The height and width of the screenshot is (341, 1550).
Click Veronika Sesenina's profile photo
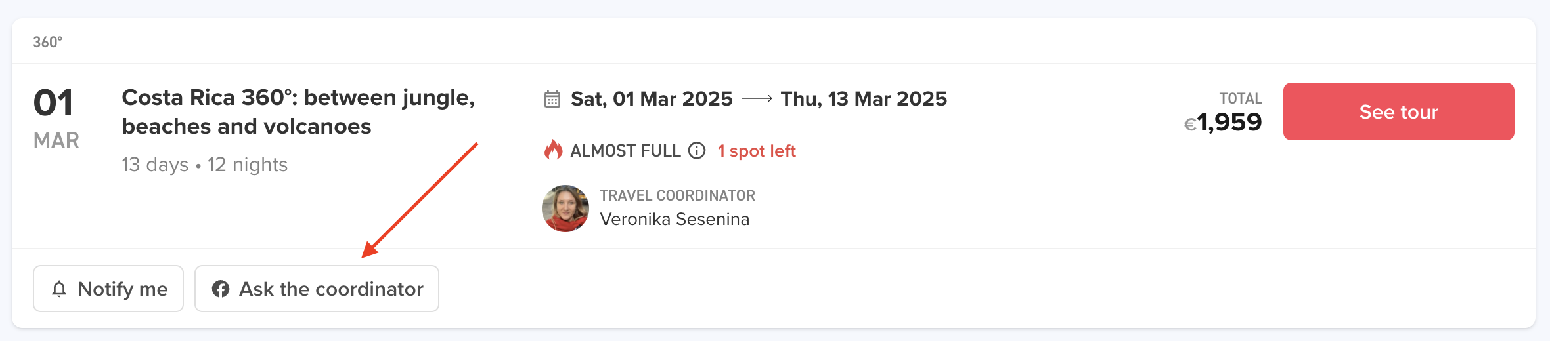coord(565,209)
